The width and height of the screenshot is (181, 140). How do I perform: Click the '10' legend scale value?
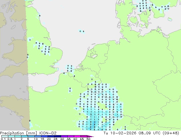point(36,139)
